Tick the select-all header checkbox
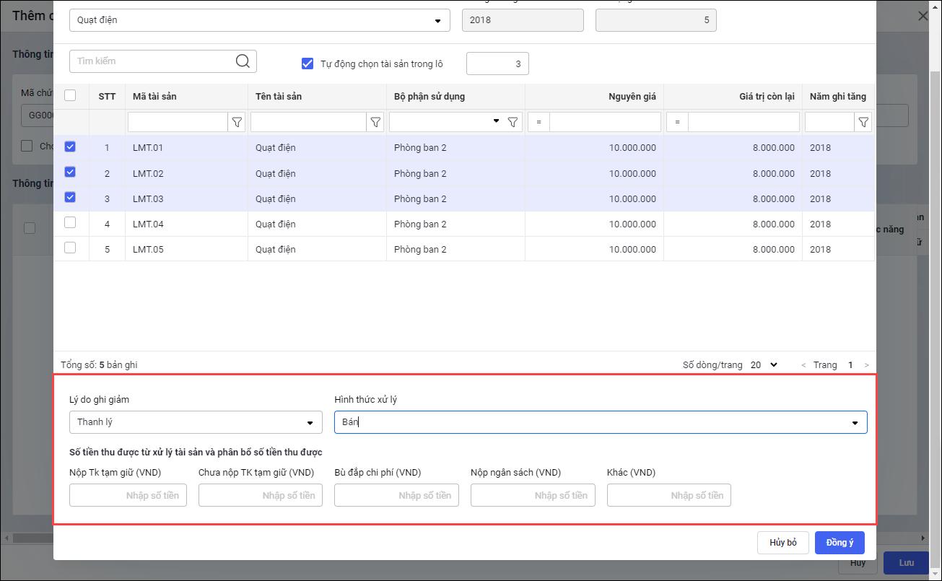Viewport: 942px width, 581px height. click(x=70, y=95)
